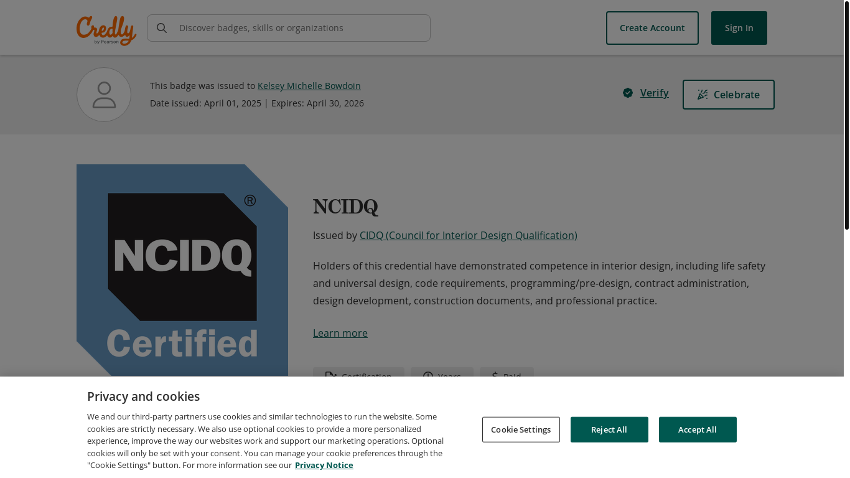
Task: Click the Learn more link
Action: pos(340,333)
